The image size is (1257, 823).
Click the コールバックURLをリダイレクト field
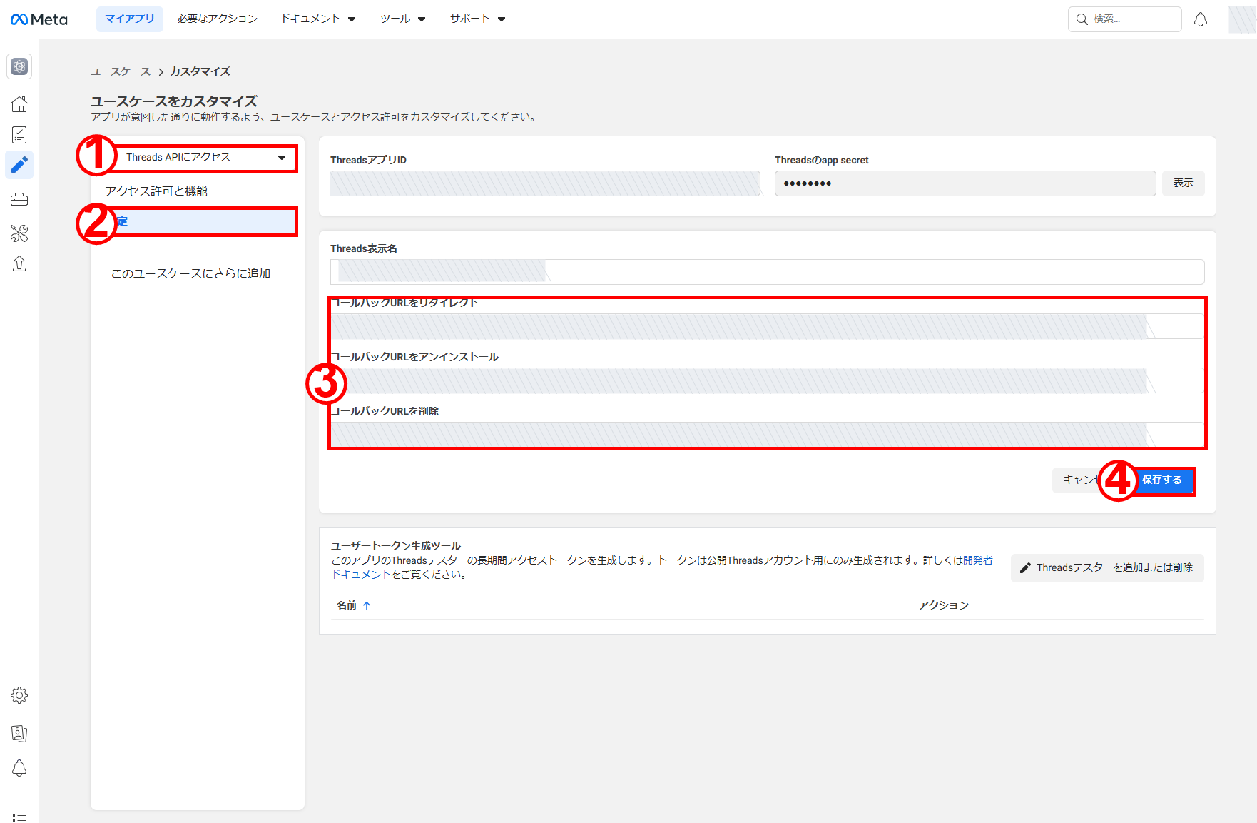point(767,326)
